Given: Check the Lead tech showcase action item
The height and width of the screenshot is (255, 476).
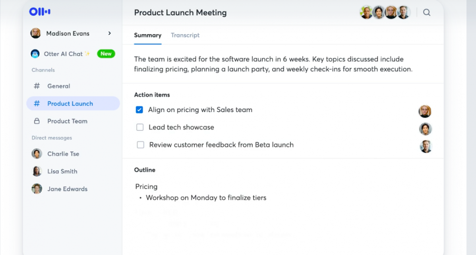Looking at the screenshot, I should pyautogui.click(x=140, y=127).
